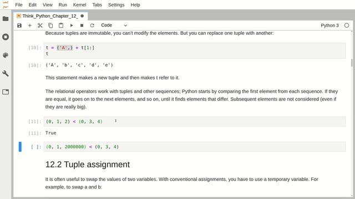The width and height of the screenshot is (355, 199).
Task: Click the empty [ ]: prompt label
Action: [x=36, y=147]
